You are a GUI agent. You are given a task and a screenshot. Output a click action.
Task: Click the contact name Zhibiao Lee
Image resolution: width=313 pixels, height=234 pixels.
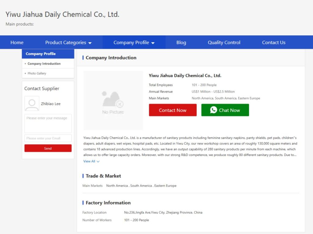[51, 104]
